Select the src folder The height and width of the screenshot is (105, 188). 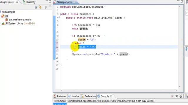click(x=7, y=16)
